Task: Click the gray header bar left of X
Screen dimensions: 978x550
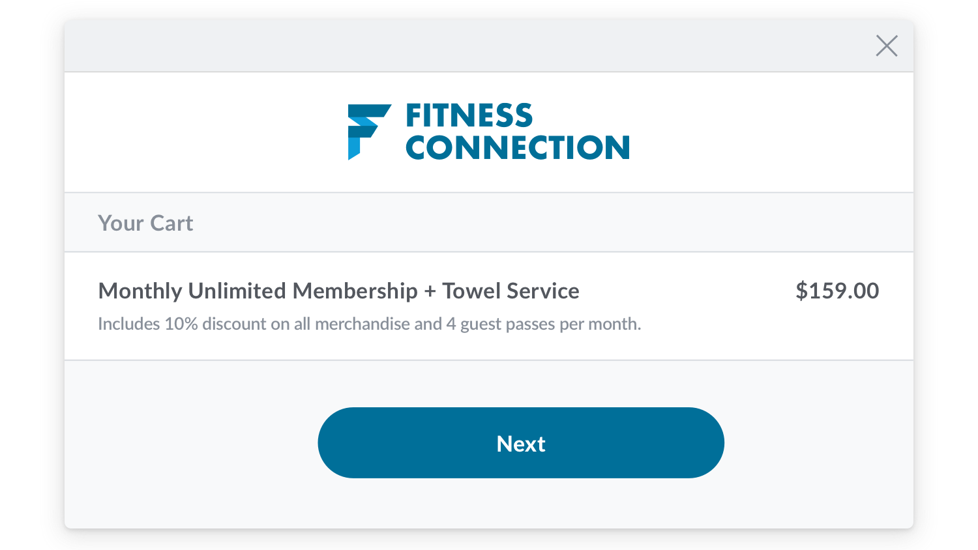Action: (x=456, y=46)
